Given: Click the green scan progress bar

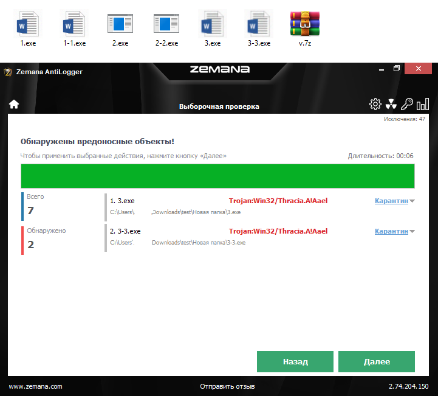Looking at the screenshot, I should [217, 176].
